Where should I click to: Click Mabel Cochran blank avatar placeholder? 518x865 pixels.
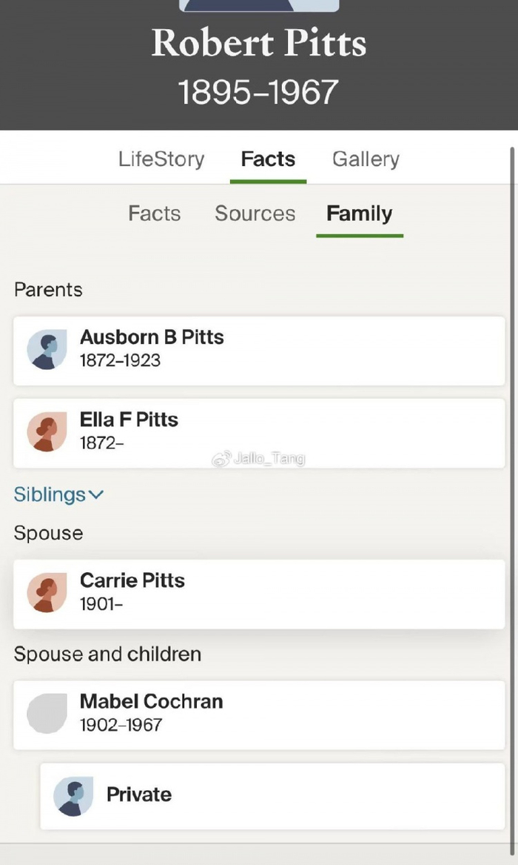pyautogui.click(x=47, y=714)
